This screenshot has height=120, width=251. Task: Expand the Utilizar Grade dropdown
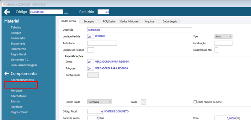click(99, 102)
